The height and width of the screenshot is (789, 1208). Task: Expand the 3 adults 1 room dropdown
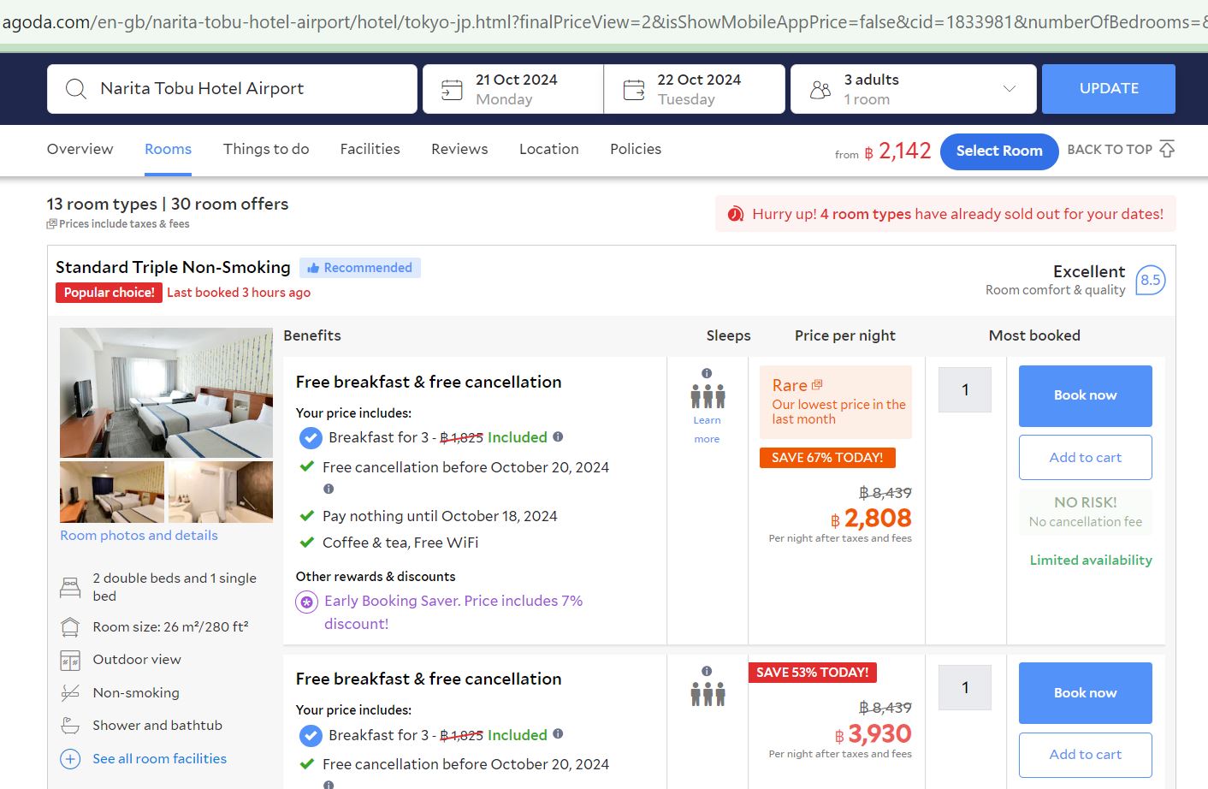[914, 89]
